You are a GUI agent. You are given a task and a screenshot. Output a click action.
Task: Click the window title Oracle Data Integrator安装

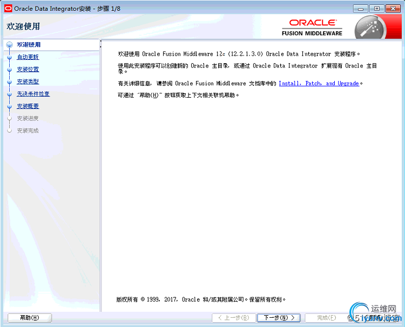(x=67, y=9)
